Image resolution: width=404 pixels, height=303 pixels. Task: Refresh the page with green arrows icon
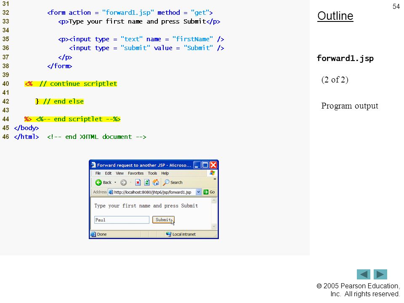click(147, 182)
